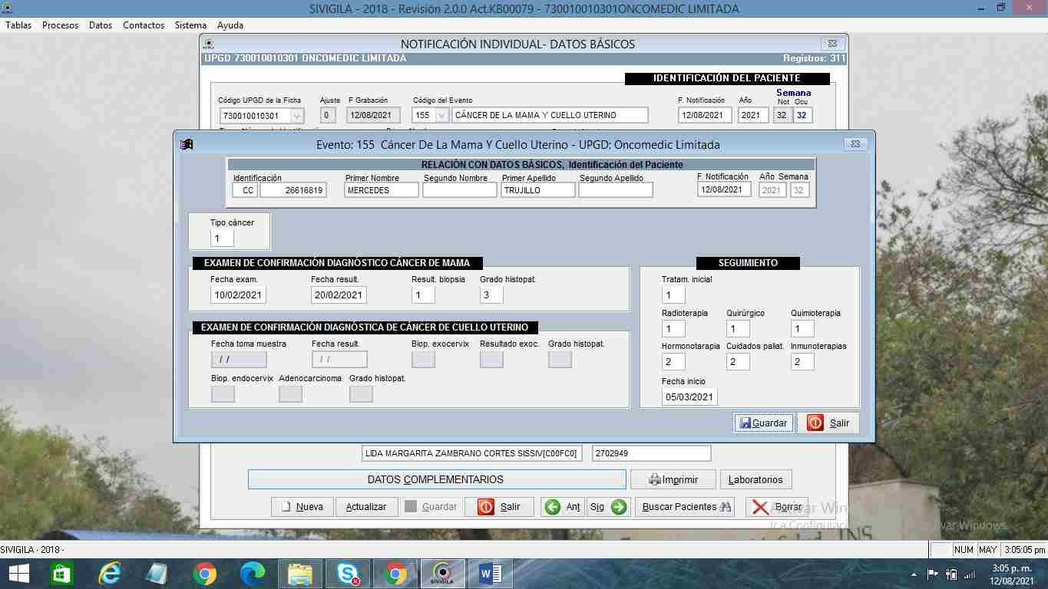Click the Laboratorios button
The image size is (1048, 589).
point(755,479)
